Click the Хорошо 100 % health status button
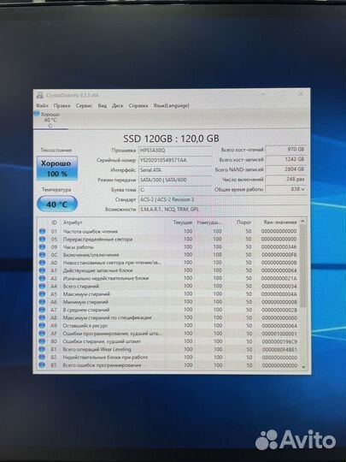The width and height of the screenshot is (346, 462). coord(57,169)
